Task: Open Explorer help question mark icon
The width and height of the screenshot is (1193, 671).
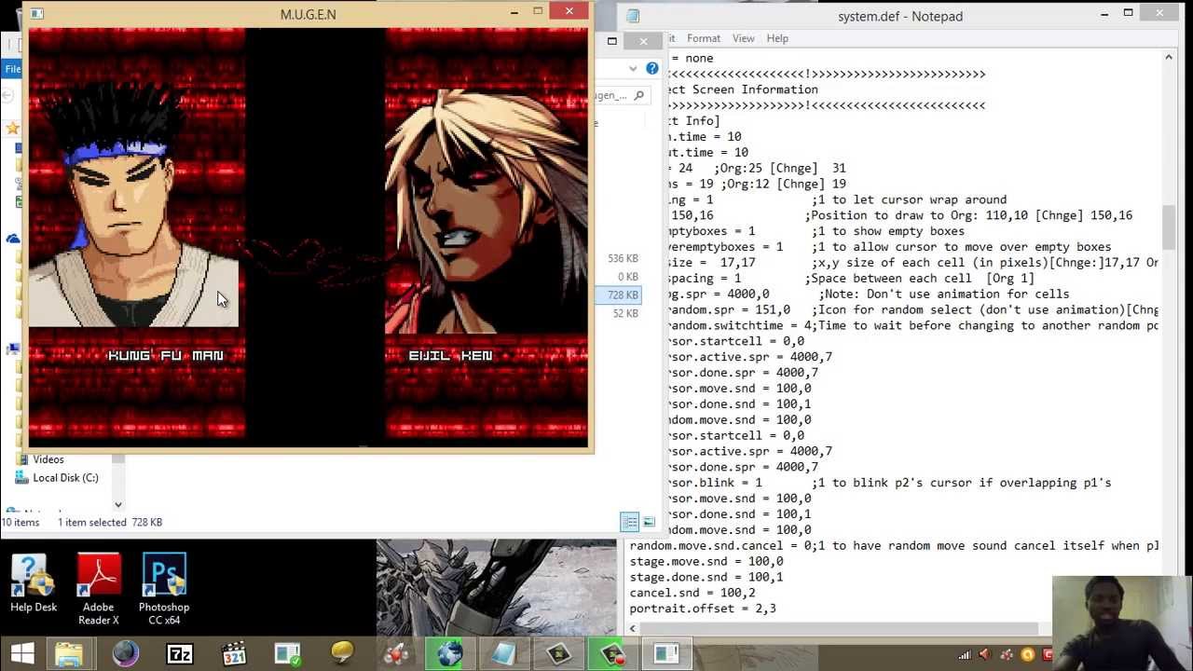Action: pos(651,68)
